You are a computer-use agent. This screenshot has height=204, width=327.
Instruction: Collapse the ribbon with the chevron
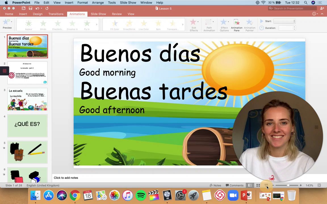tap(322, 14)
